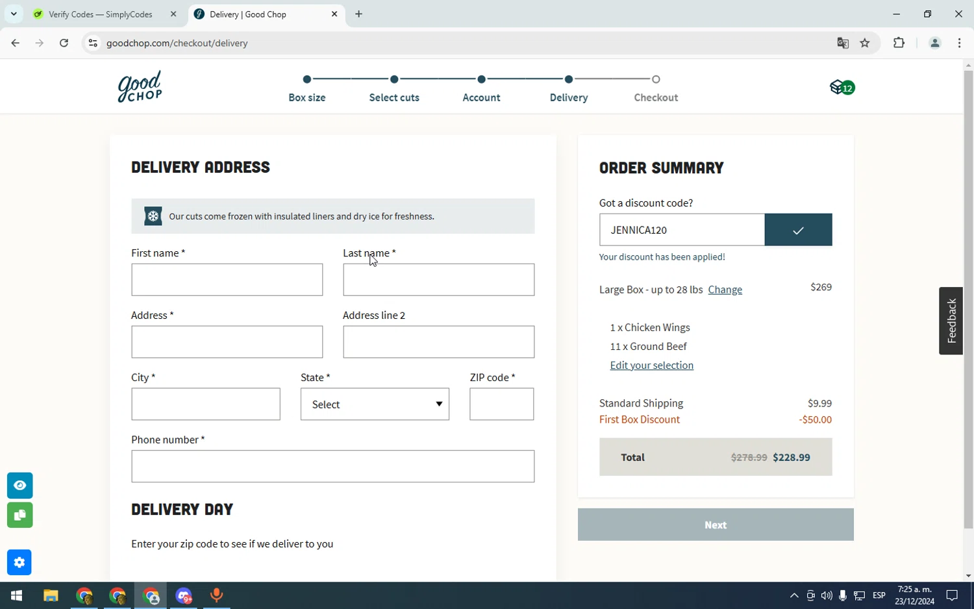This screenshot has width=974, height=609.
Task: Click the $228.99 total price
Action: [791, 458]
